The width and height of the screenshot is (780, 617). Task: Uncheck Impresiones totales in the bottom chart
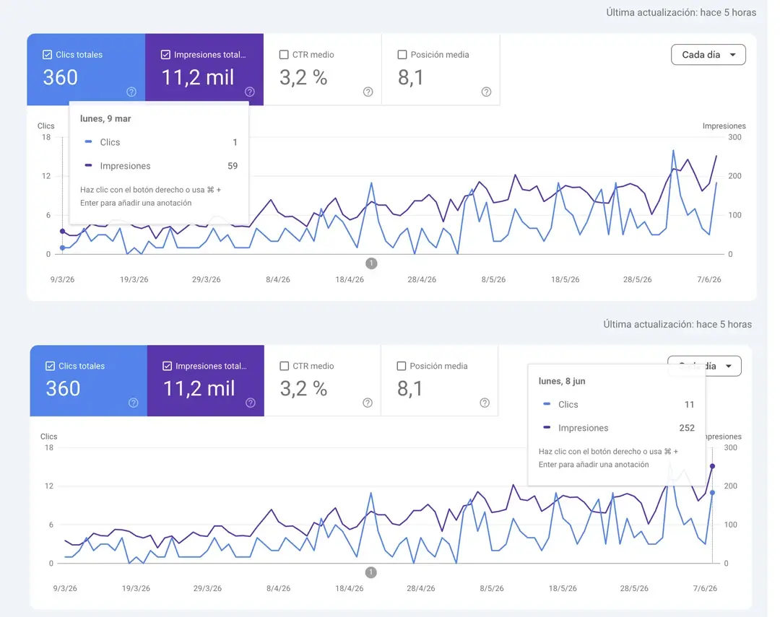[x=167, y=366]
